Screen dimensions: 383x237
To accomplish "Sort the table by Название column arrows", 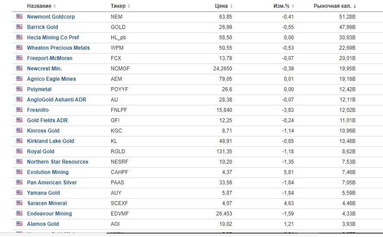I will pos(54,6).
